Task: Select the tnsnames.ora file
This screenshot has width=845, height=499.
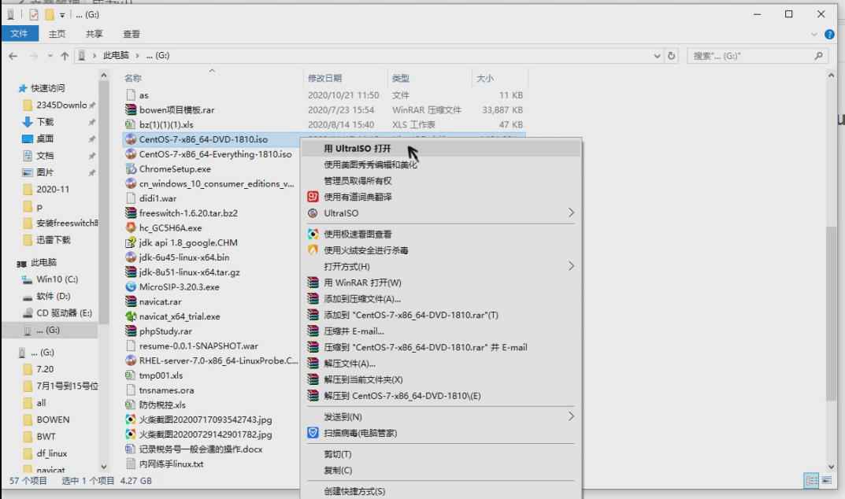Action: tap(166, 390)
